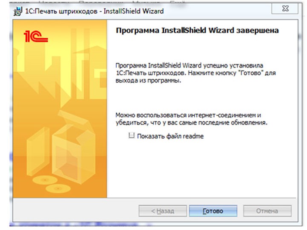
Task: Click the grayed-out Назад button
Action: point(163,211)
